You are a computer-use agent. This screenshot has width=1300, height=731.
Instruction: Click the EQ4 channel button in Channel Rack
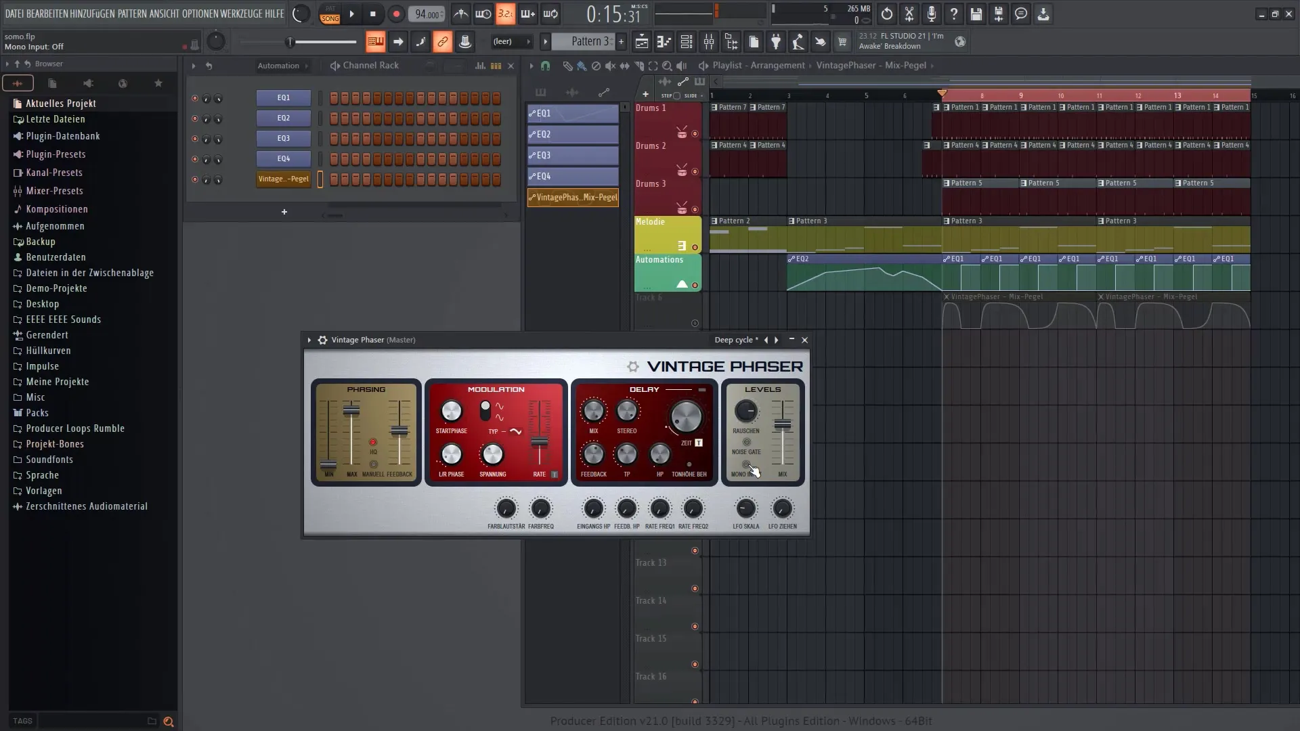click(x=284, y=159)
